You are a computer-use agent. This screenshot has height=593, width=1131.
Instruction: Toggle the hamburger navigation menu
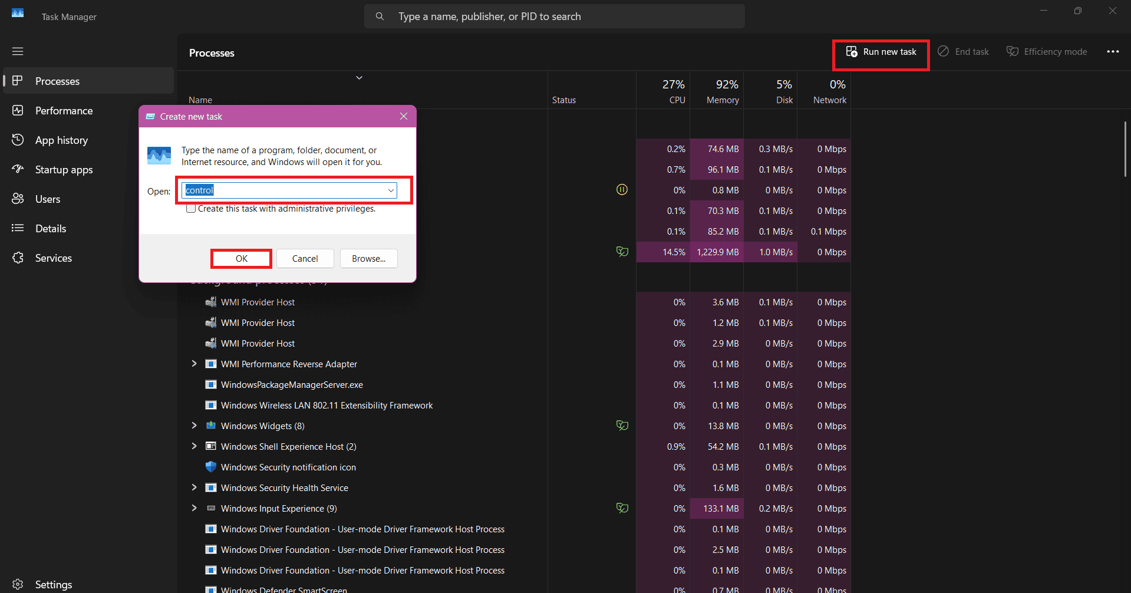[18, 51]
